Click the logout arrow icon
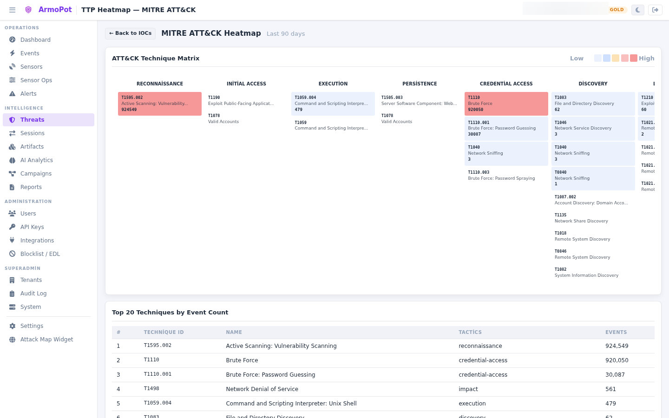Image resolution: width=669 pixels, height=418 pixels. click(x=656, y=10)
